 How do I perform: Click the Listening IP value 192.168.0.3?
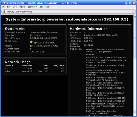tap(36, 35)
